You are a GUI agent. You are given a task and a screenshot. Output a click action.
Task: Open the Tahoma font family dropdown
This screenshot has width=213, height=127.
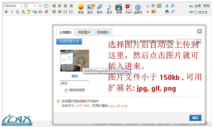[x=14, y=6]
